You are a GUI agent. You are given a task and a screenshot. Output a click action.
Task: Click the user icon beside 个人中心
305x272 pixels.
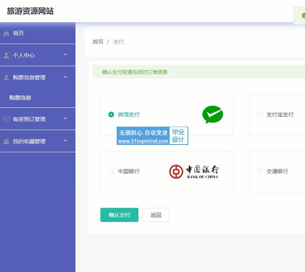(6, 55)
